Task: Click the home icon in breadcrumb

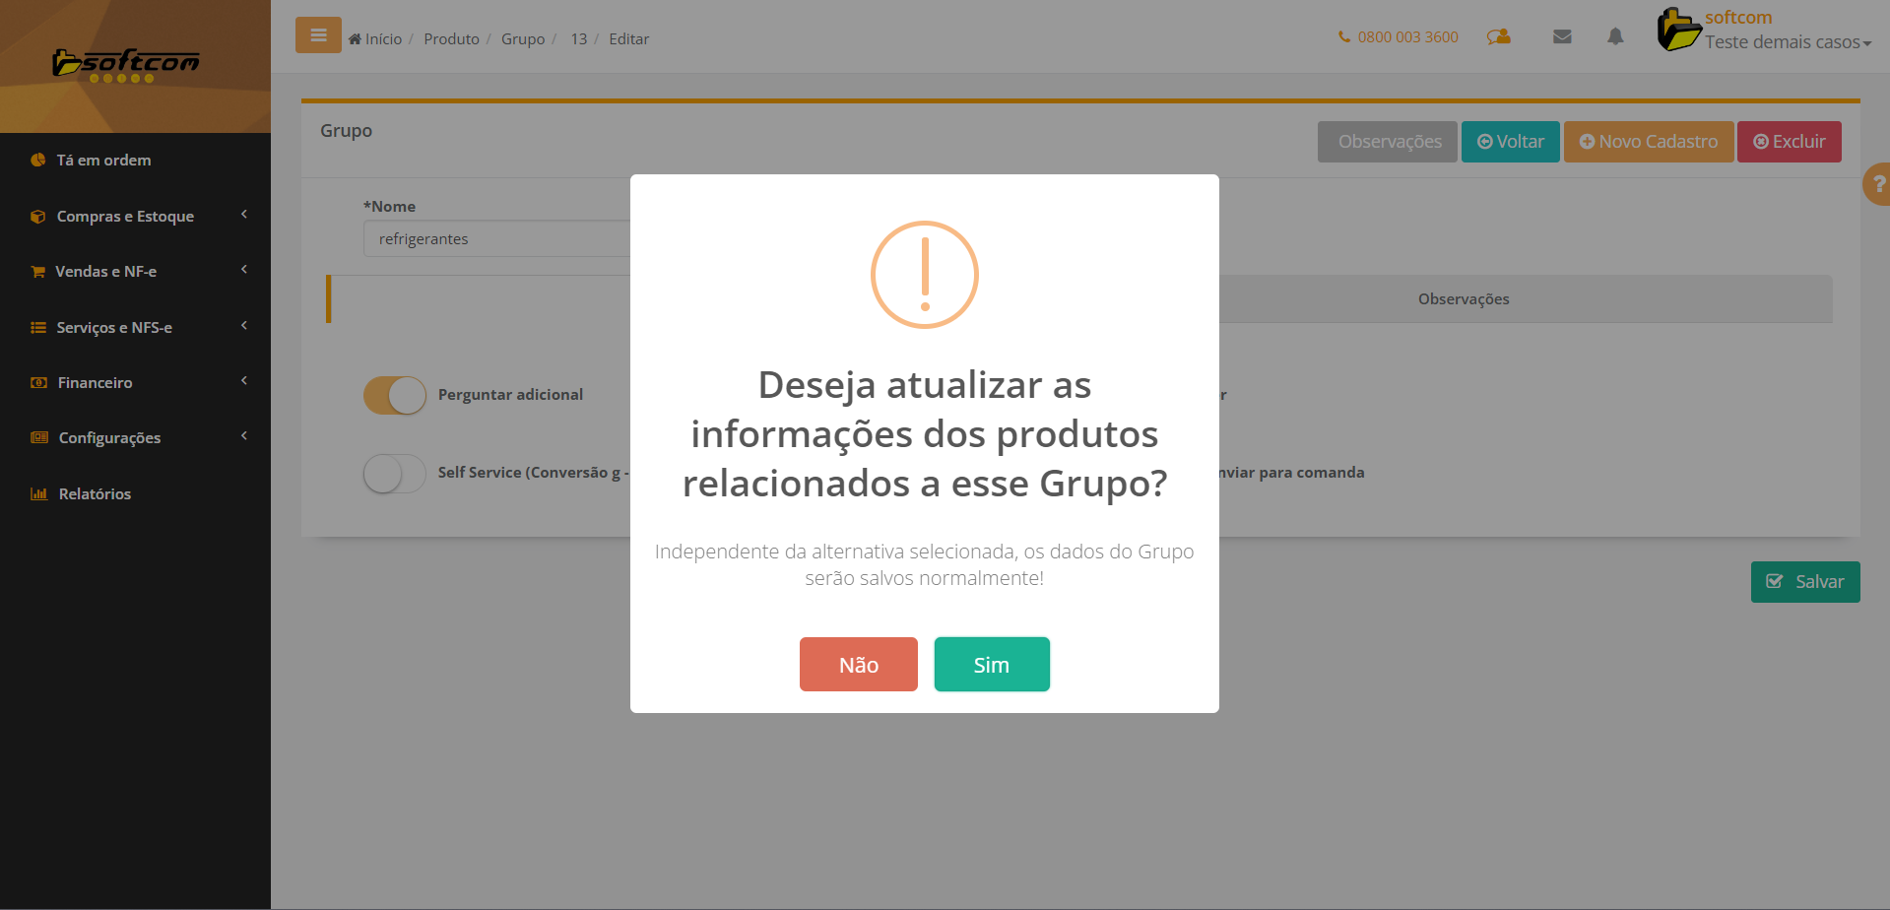Action: click(355, 39)
